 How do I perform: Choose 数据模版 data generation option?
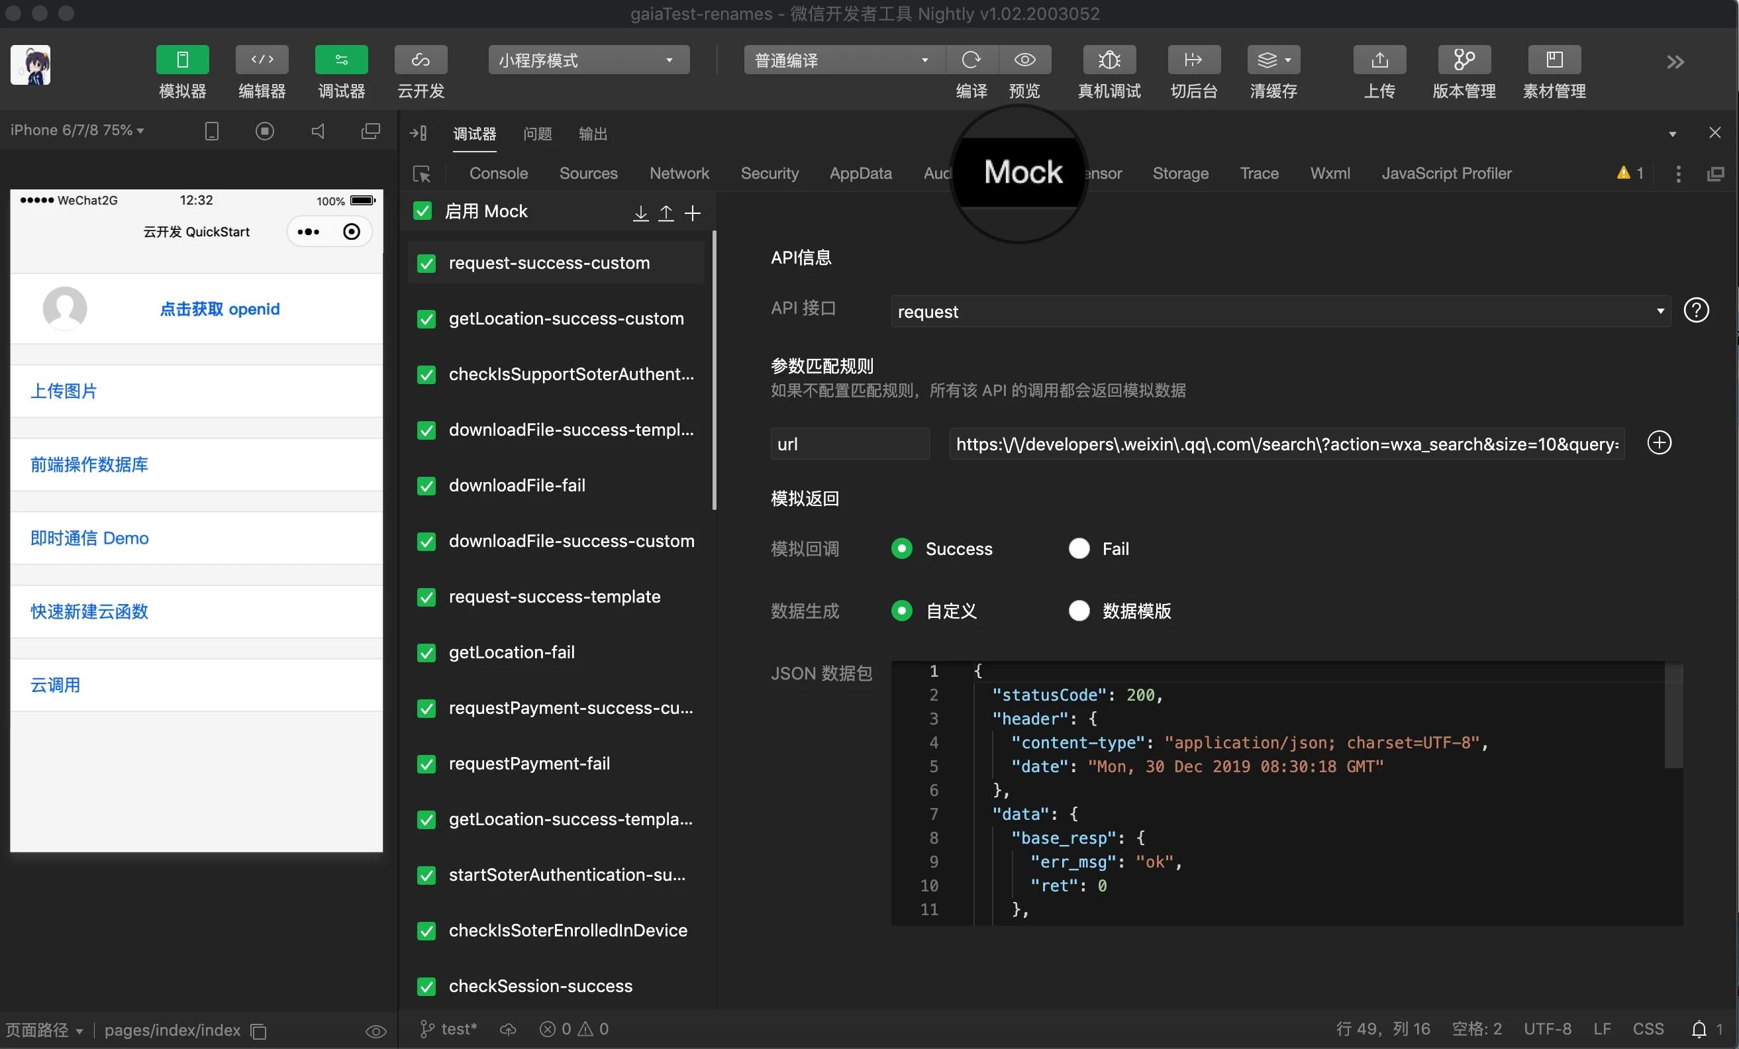1078,611
